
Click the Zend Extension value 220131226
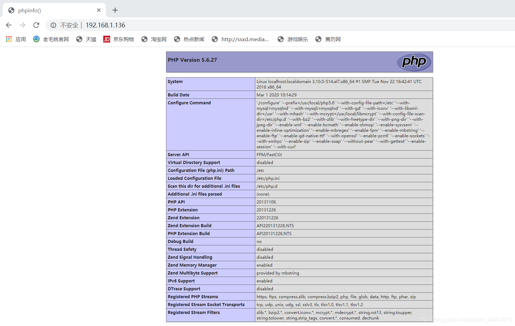(x=268, y=218)
